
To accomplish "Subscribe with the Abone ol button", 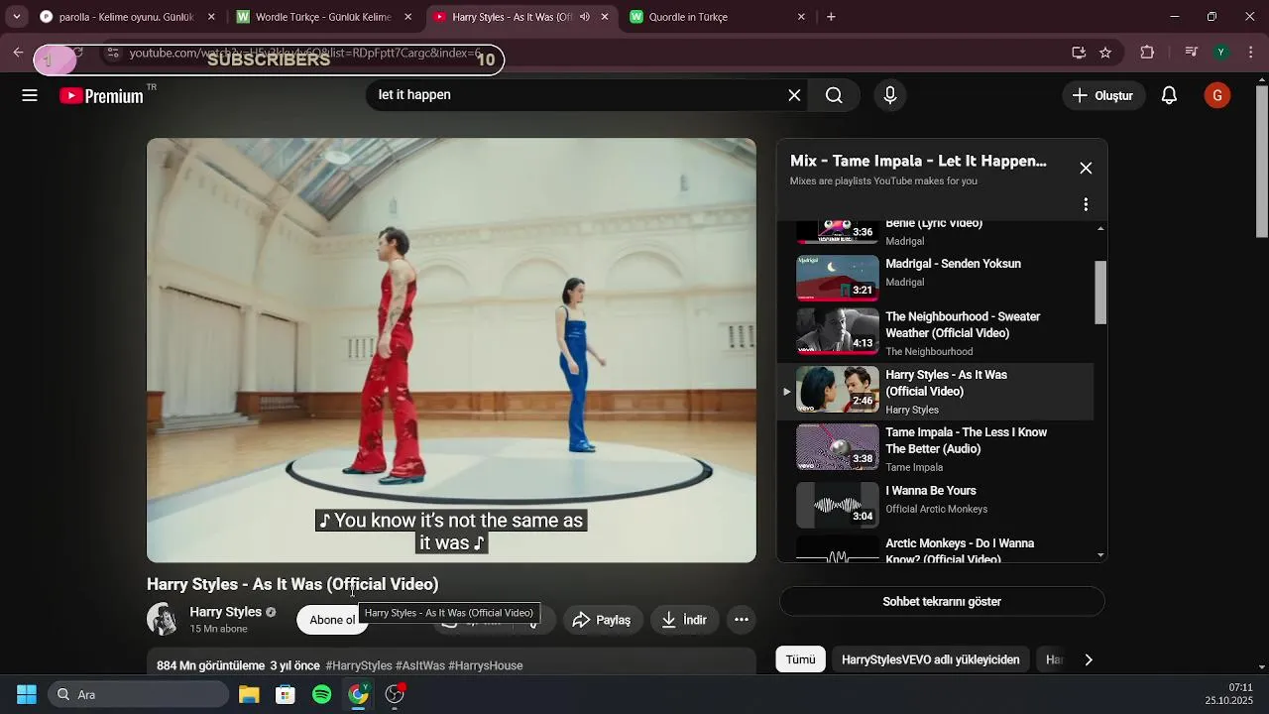I will (x=332, y=620).
